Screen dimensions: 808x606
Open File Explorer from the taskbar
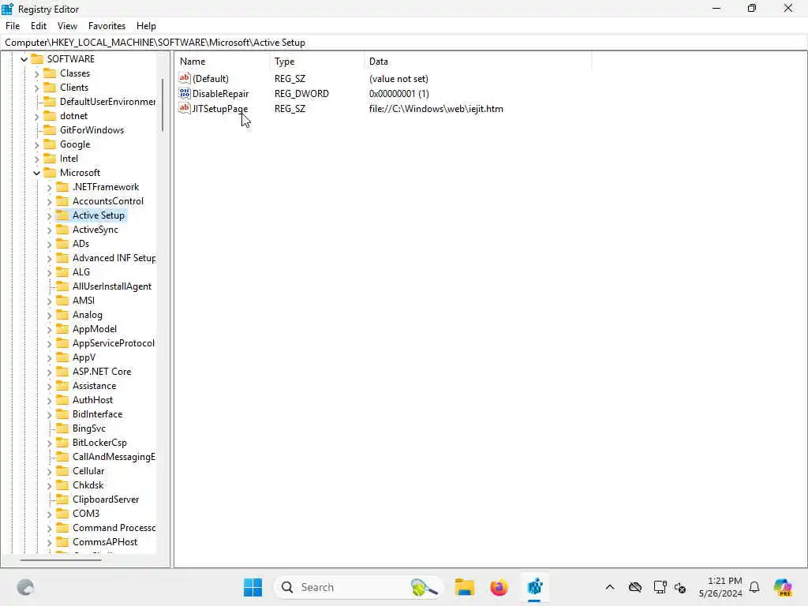pos(464,587)
